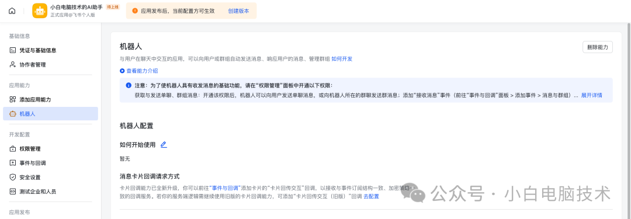The height and width of the screenshot is (219, 631).
Task: Click the 应用发布 section label
Action: [x=19, y=212]
